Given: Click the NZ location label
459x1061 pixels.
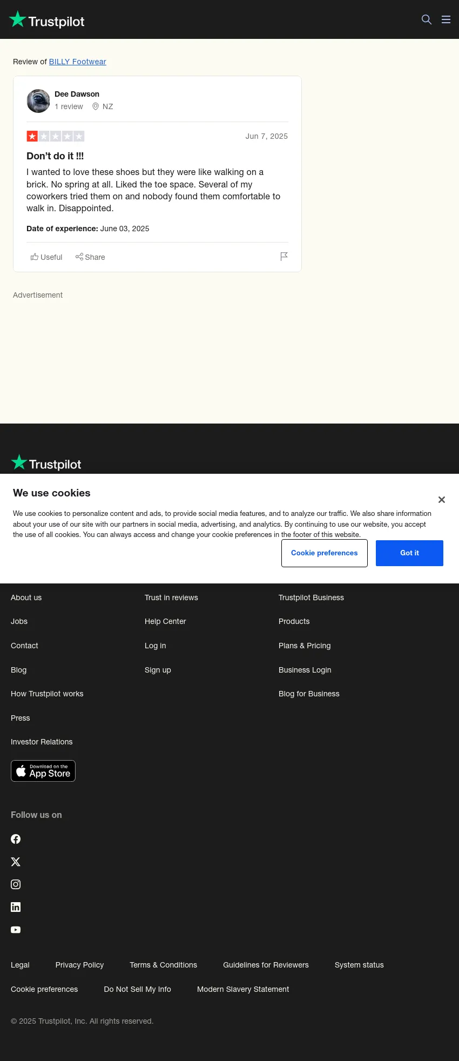Looking at the screenshot, I should (108, 106).
